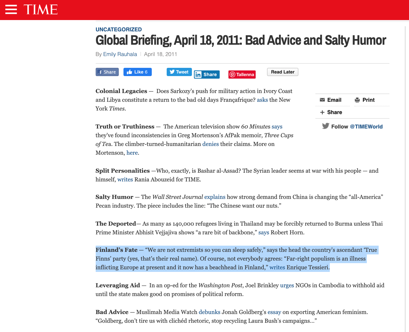Screen dimensions: 409x332
Task: Follow @TIMEWorld on Twitter
Action: tap(352, 126)
